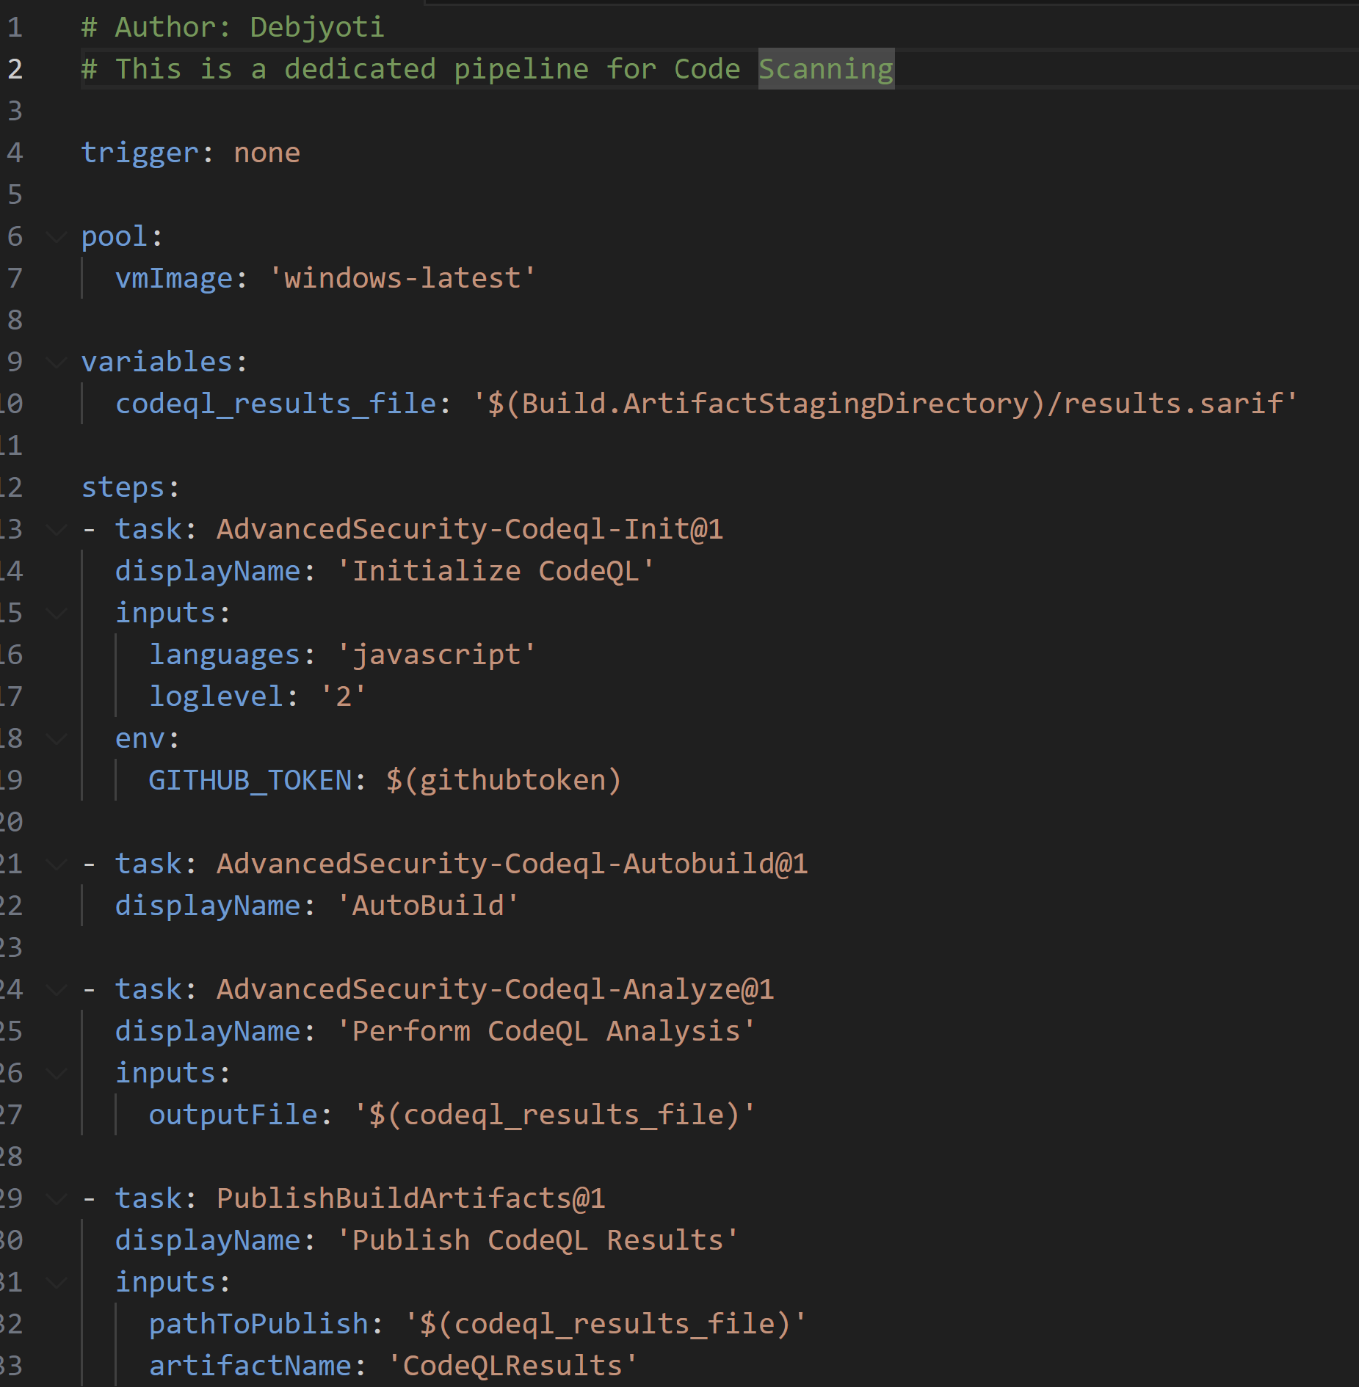The height and width of the screenshot is (1387, 1359).
Task: Place cursor on the 'javascript' languages value
Action: point(437,655)
